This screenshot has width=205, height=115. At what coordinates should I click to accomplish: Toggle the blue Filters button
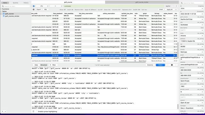160,65
